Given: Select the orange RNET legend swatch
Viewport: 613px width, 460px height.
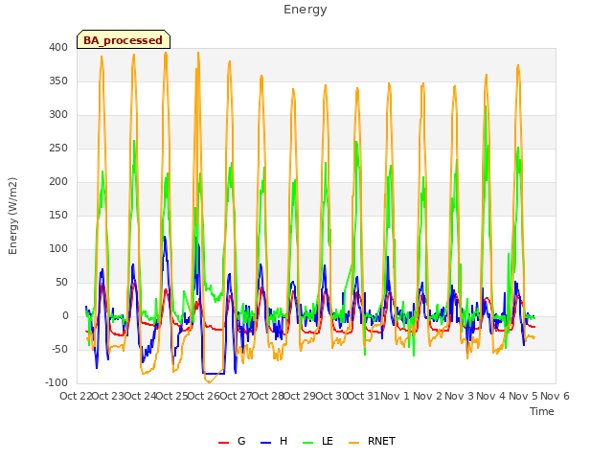Looking at the screenshot, I should [x=353, y=443].
